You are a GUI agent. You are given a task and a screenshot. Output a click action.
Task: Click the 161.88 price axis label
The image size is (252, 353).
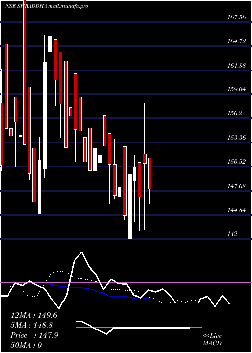(237, 66)
